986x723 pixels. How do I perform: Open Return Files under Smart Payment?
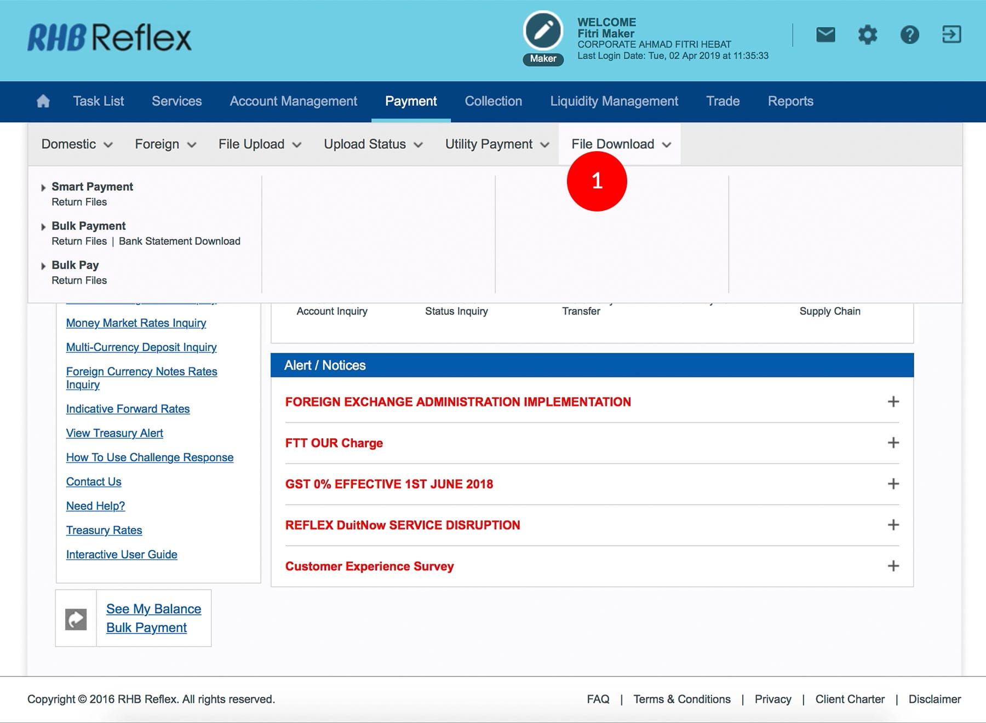click(79, 202)
